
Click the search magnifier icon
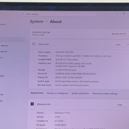point(22,14)
